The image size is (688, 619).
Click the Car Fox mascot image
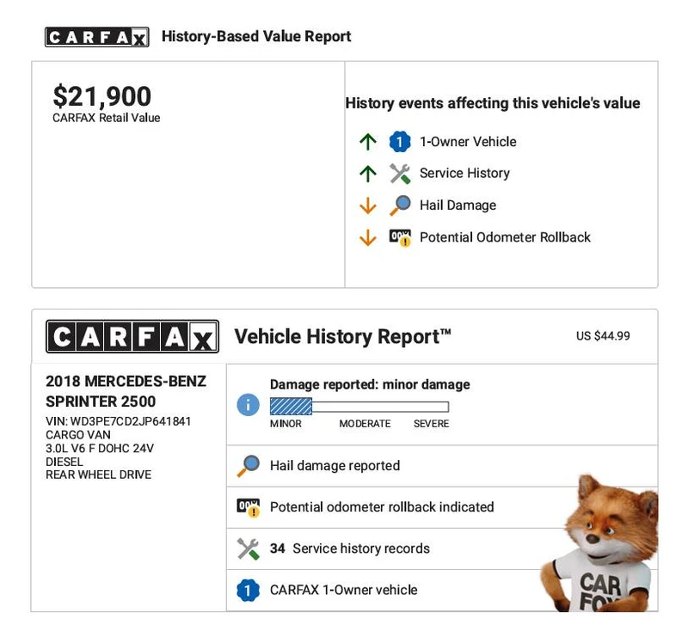pyautogui.click(x=599, y=543)
